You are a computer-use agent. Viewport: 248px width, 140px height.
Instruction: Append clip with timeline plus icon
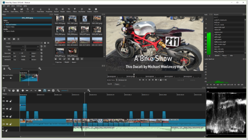click(x=23, y=91)
